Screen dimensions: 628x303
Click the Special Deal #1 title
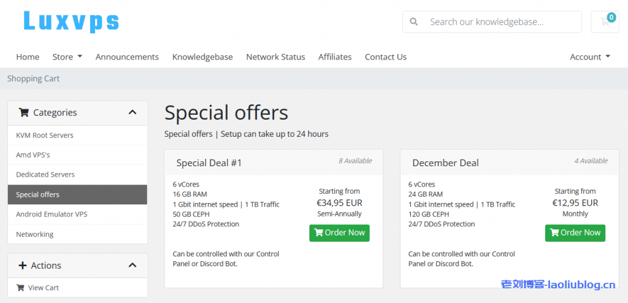pos(209,163)
